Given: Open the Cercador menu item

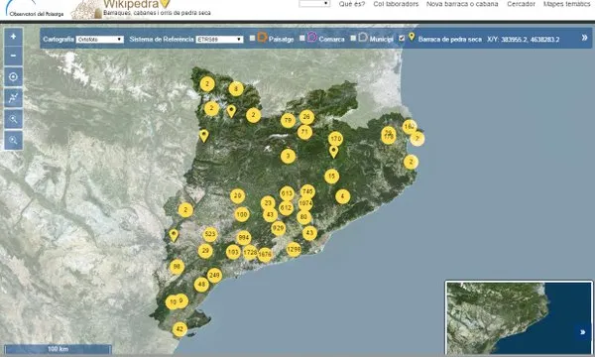Looking at the screenshot, I should tap(521, 4).
